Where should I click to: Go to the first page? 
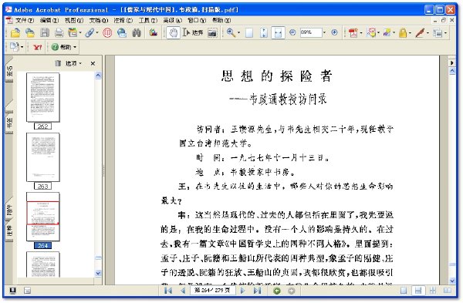click(167, 291)
